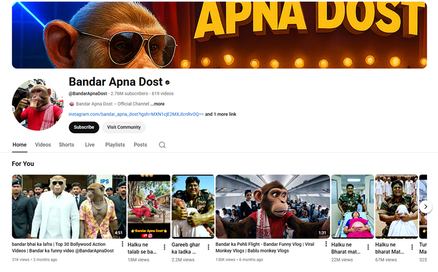Image resolution: width=438 pixels, height=272 pixels.
Task: Play the airplane monkey thumbnail video 1:31
Action: click(x=273, y=207)
